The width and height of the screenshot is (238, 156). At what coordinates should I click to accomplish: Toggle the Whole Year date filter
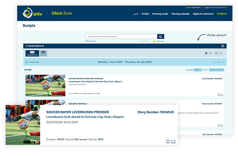click(155, 41)
